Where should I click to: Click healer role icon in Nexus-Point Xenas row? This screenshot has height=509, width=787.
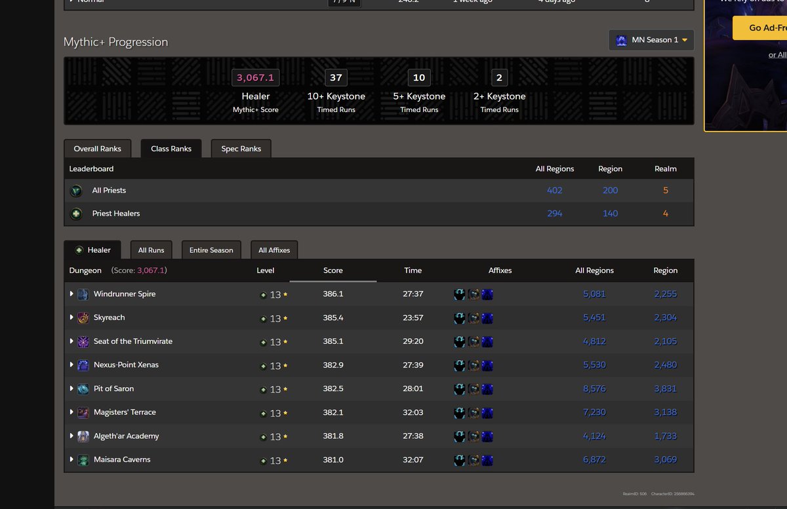(264, 366)
